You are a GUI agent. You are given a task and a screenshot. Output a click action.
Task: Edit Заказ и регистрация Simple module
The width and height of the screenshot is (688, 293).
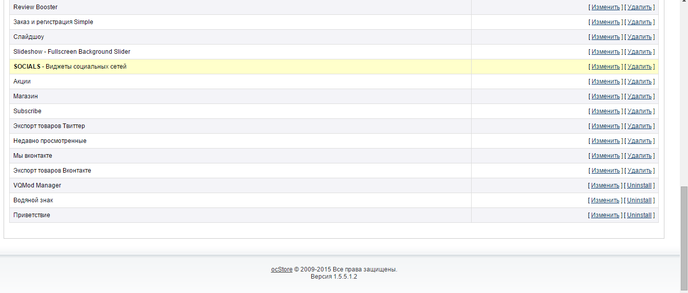pos(605,22)
